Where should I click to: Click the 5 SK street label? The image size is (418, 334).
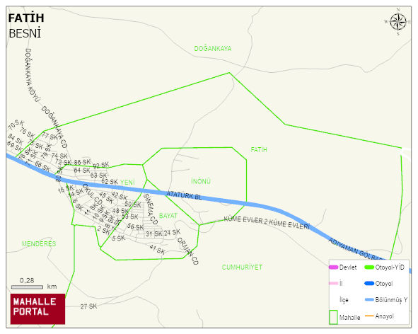coord(118,238)
